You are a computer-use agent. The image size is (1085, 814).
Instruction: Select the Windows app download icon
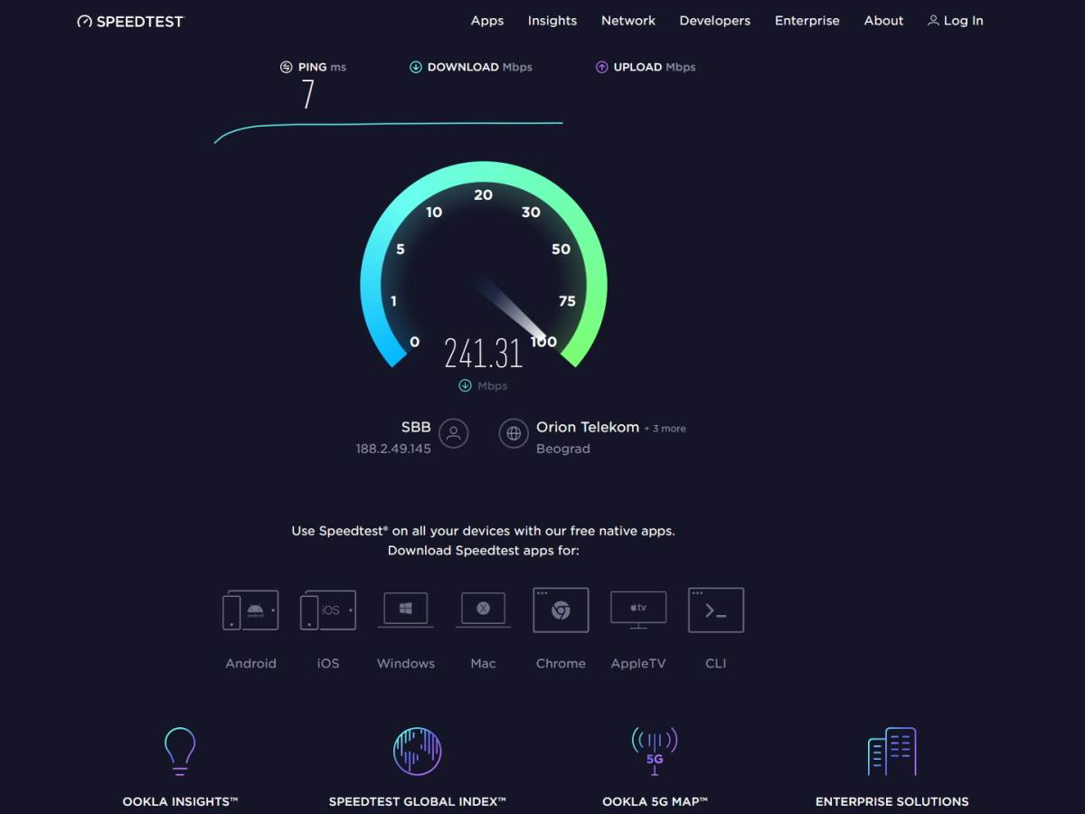click(405, 610)
